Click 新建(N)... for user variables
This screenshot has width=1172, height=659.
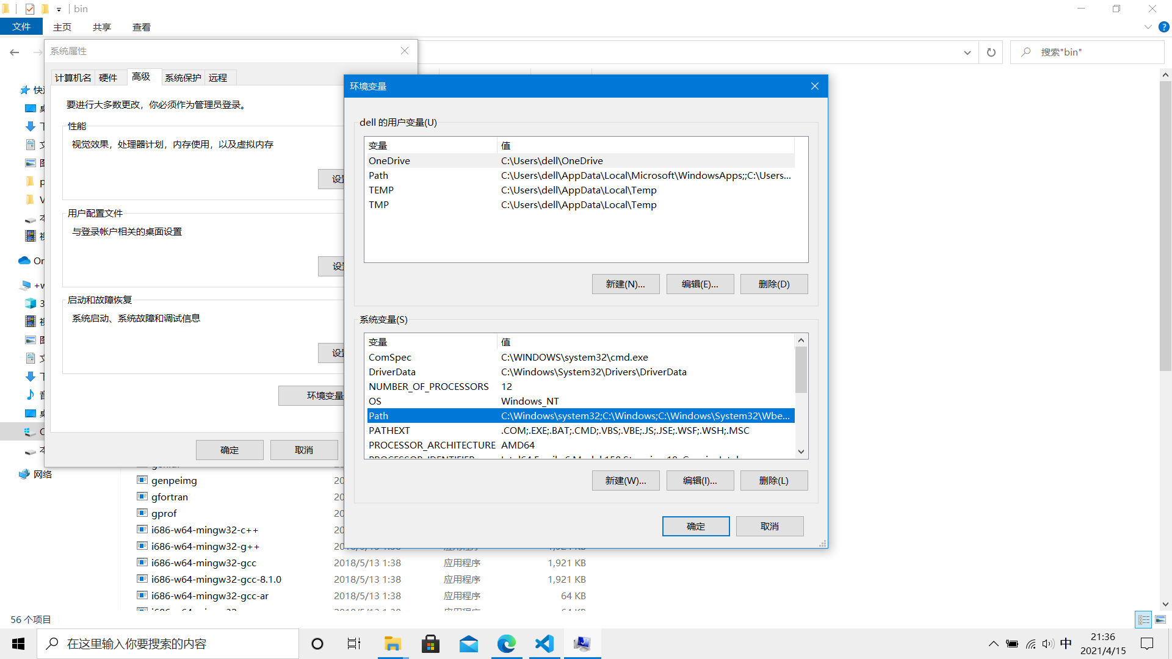click(x=625, y=284)
